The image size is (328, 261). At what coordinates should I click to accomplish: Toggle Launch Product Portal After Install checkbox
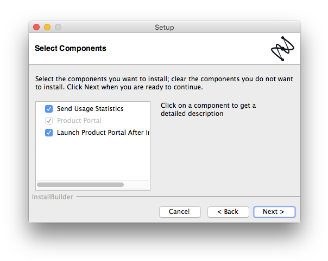49,133
